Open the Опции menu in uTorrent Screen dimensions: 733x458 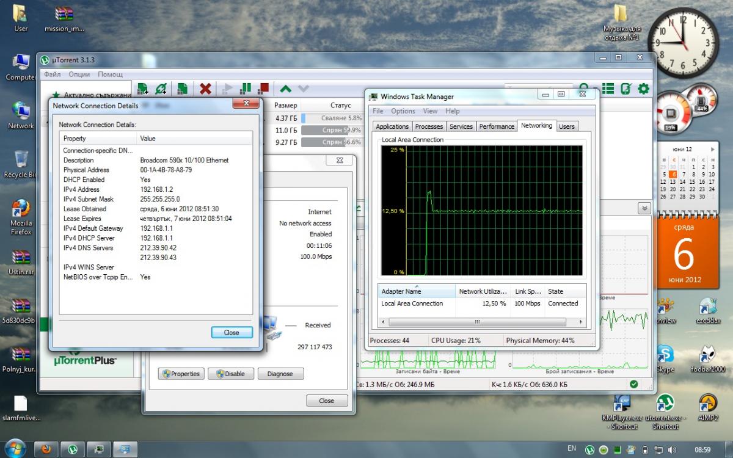pyautogui.click(x=79, y=75)
